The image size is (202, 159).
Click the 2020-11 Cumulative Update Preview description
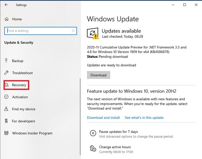click(x=137, y=50)
